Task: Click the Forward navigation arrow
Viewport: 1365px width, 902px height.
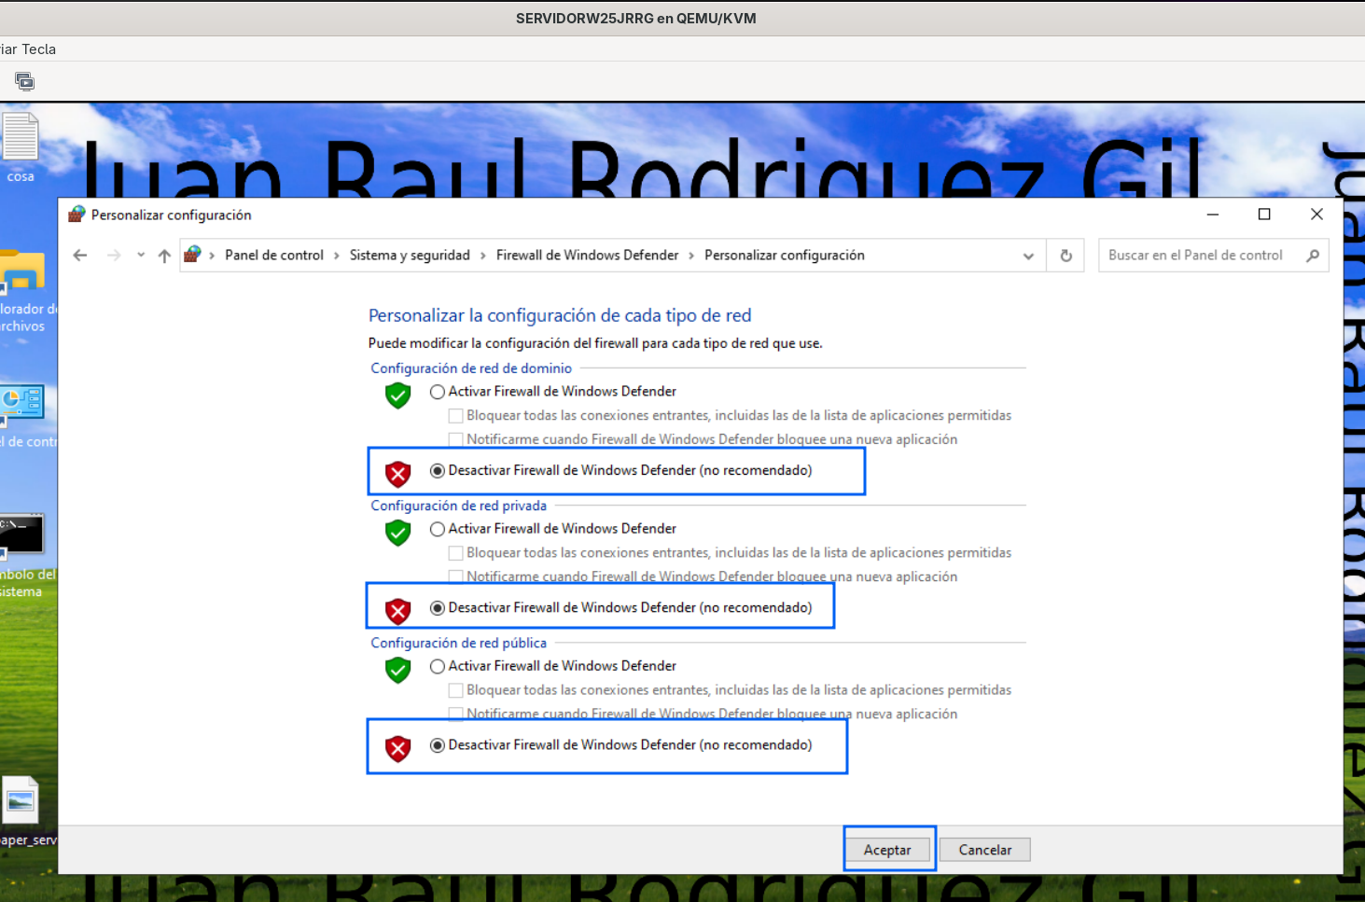Action: point(114,256)
